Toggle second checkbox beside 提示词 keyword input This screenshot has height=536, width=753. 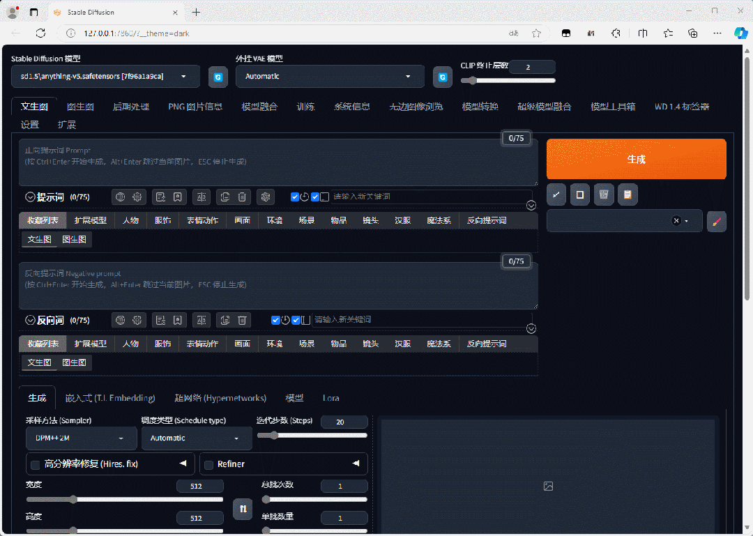click(x=315, y=197)
